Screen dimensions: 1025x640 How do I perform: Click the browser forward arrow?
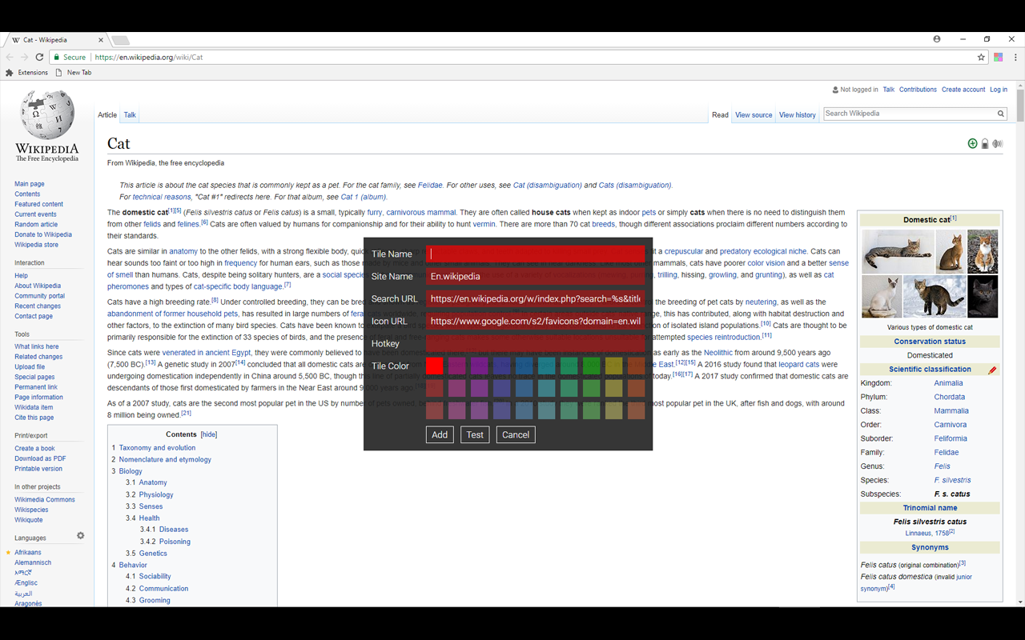[x=24, y=57]
